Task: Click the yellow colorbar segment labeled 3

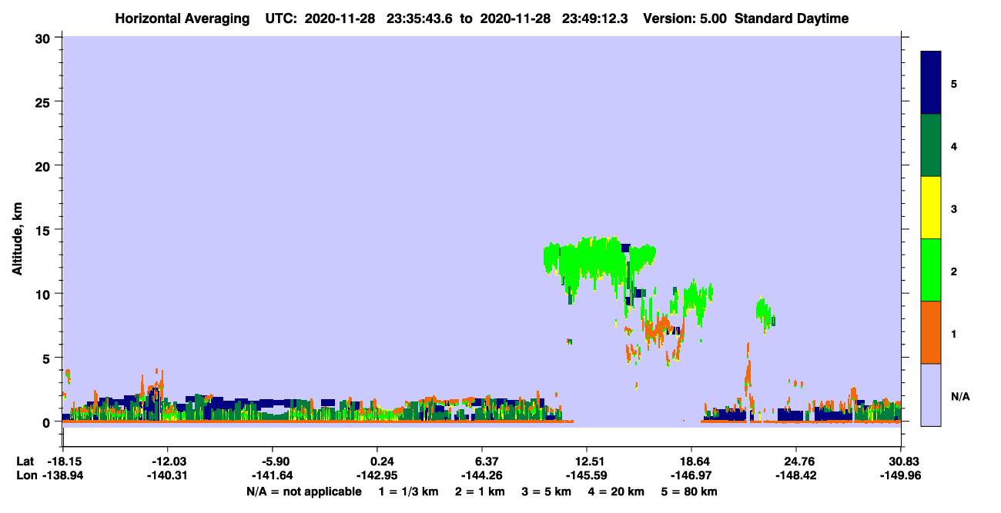Action: (x=931, y=208)
